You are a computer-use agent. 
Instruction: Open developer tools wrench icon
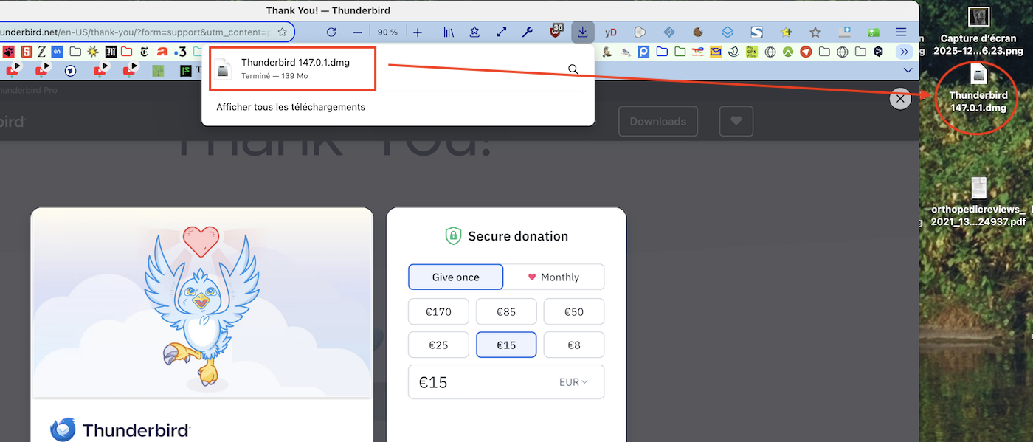[528, 32]
